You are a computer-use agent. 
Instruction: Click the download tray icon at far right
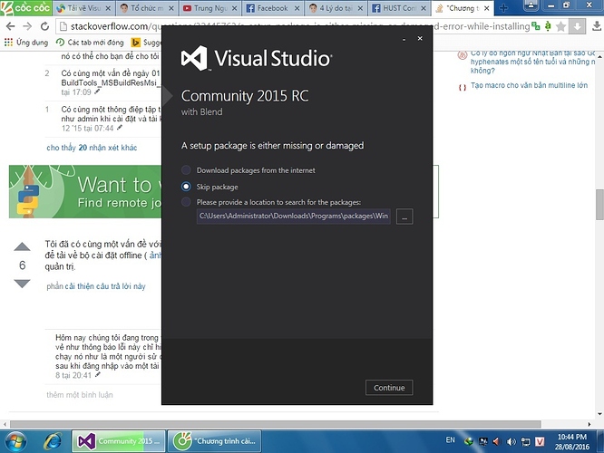coord(597,26)
